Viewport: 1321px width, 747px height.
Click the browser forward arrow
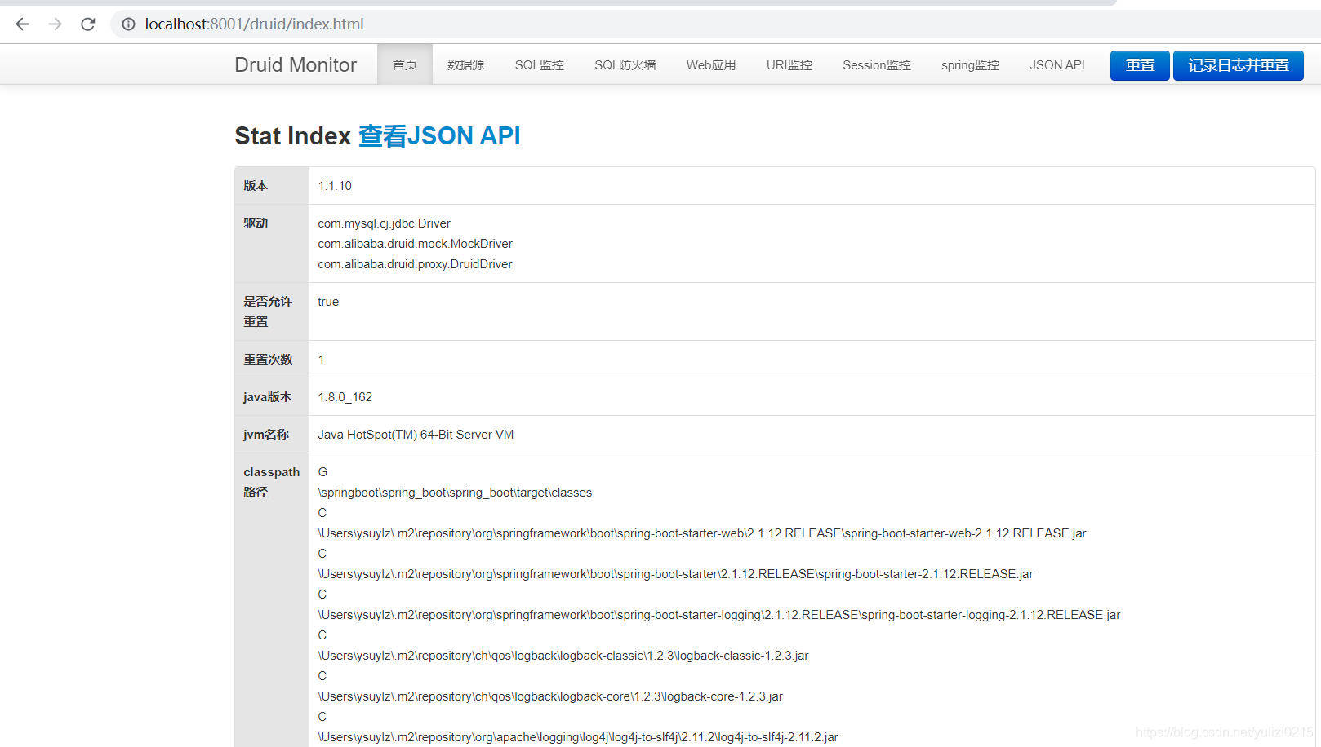55,24
